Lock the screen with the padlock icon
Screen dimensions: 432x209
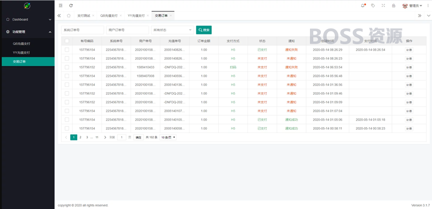pos(394,5)
